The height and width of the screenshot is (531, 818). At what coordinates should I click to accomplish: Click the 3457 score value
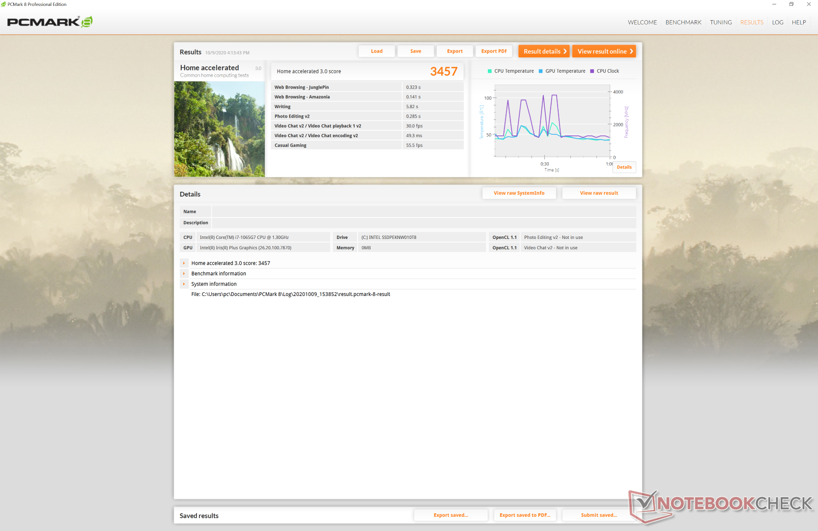coord(444,72)
